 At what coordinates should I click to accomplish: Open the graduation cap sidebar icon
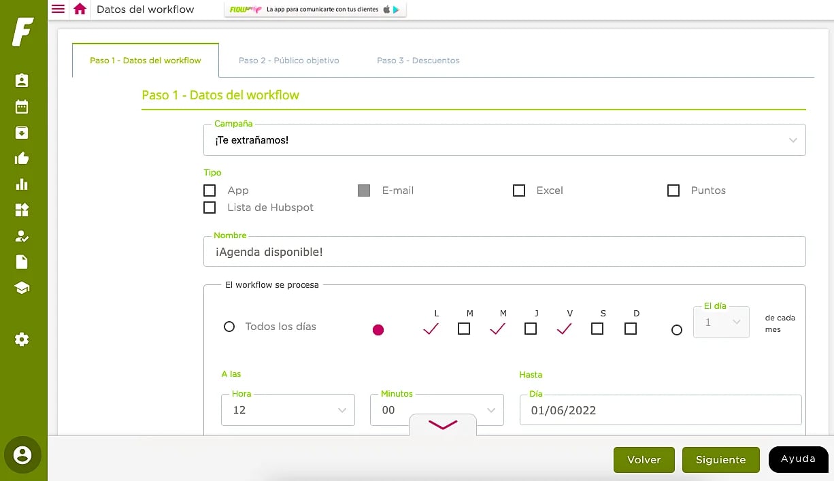(x=22, y=288)
